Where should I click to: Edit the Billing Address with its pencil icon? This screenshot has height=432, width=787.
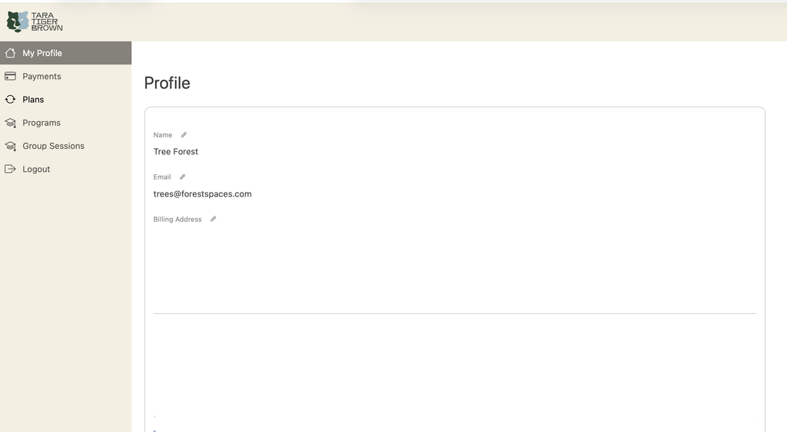214,219
